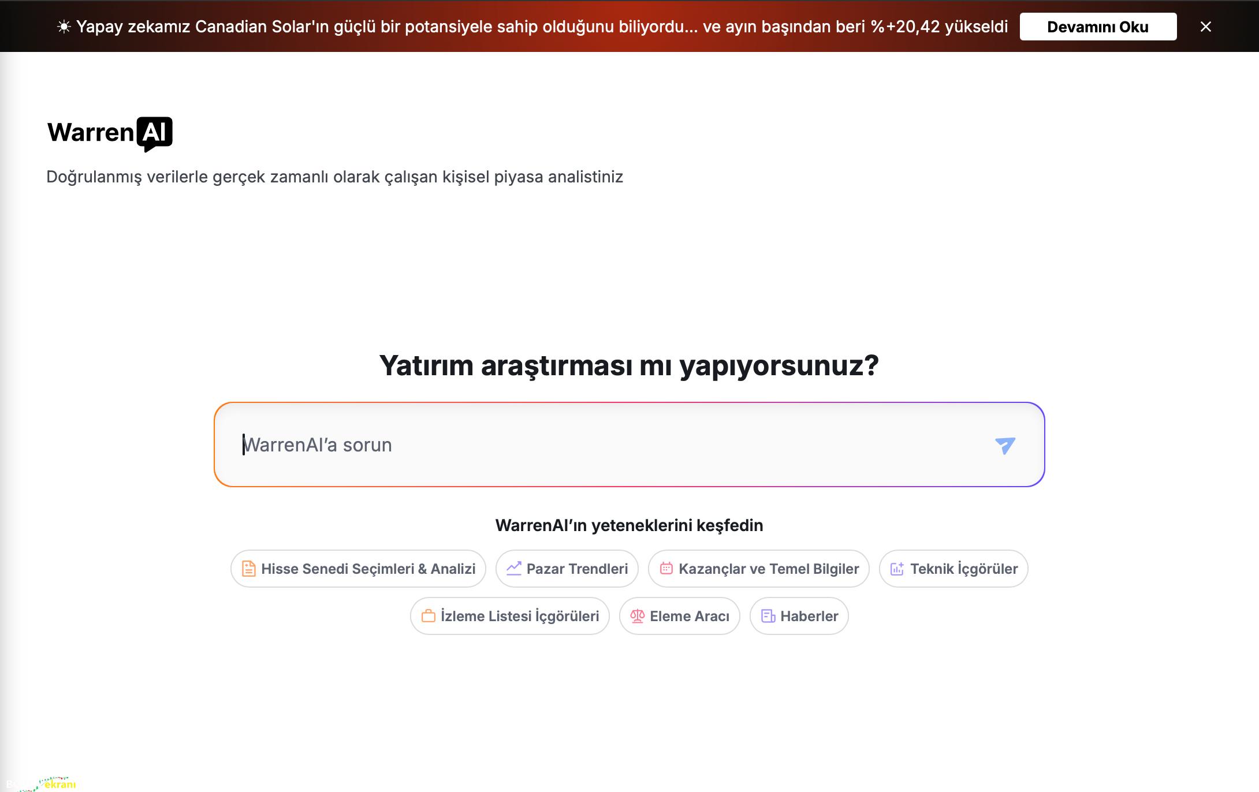Select the Pazar Trendleri capability

pos(576,569)
